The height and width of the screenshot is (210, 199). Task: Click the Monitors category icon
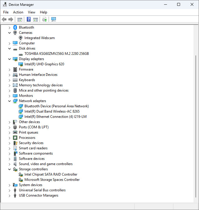point(15,96)
